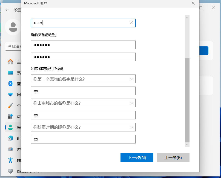Click the 上一步(B) button
Viewport: 221px width, 178px height.
tap(173, 157)
